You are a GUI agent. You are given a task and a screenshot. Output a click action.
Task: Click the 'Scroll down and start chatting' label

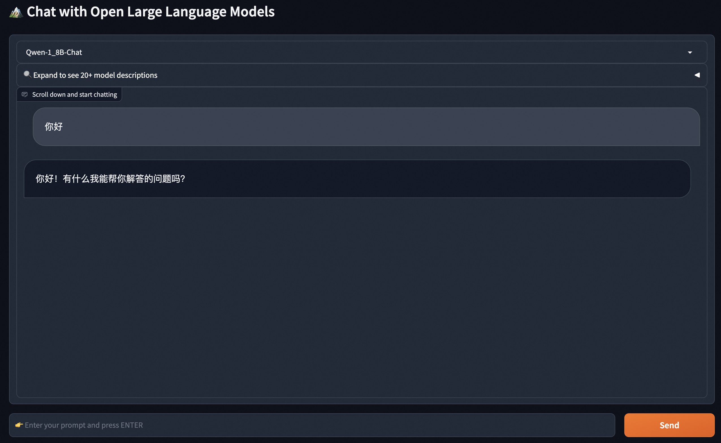[x=74, y=95]
